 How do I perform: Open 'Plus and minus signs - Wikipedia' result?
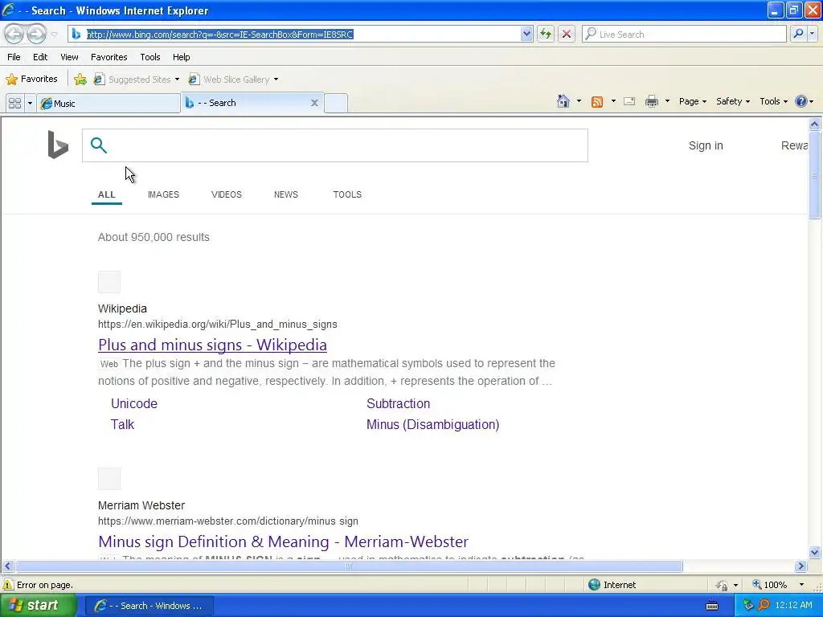click(x=212, y=345)
